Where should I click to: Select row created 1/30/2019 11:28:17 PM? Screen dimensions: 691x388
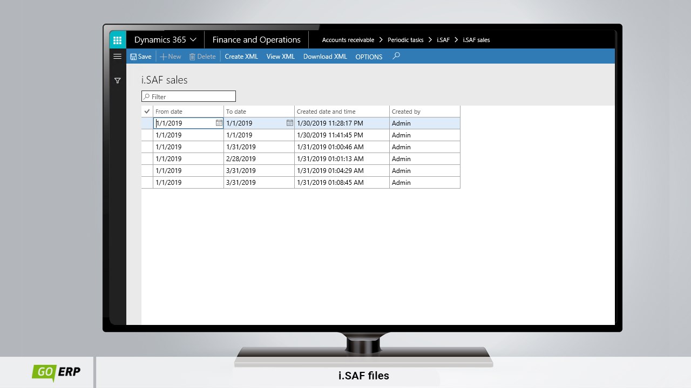tap(301, 123)
